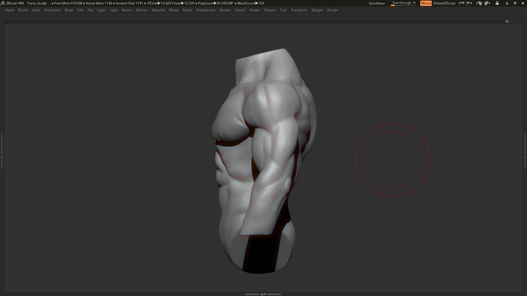Screen dimensions: 527x296
Task: Click the Free Mem 0.91GB status text
Action: point(68,3)
